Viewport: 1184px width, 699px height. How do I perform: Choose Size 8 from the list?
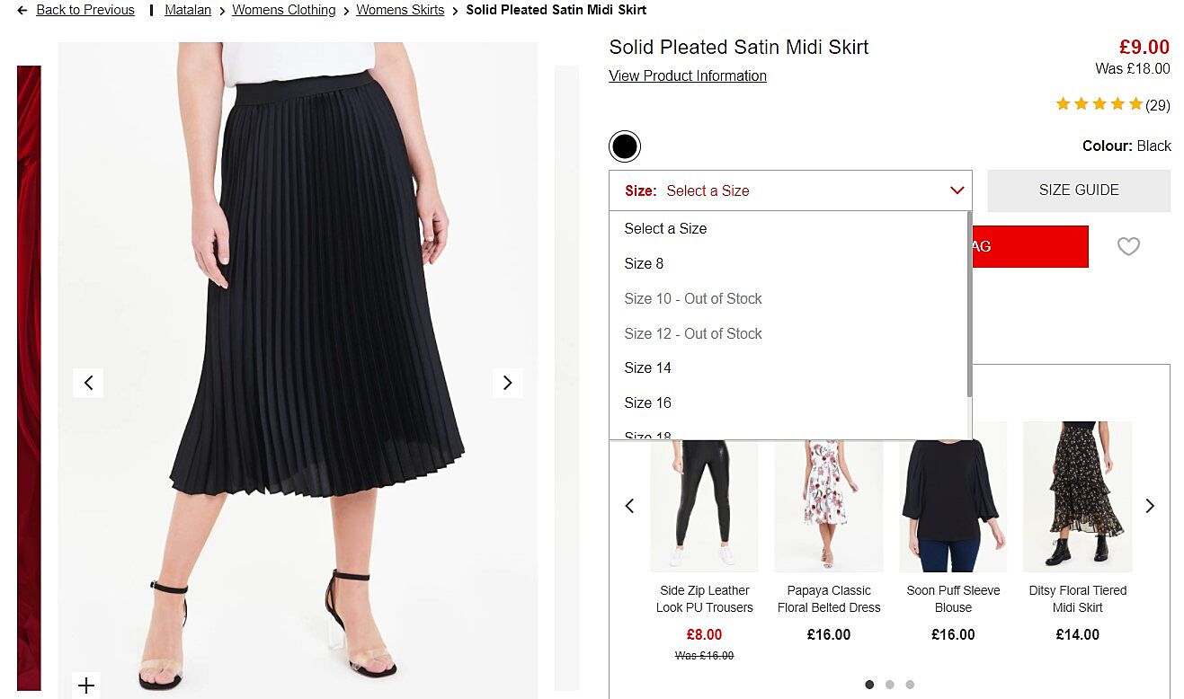[x=644, y=263]
